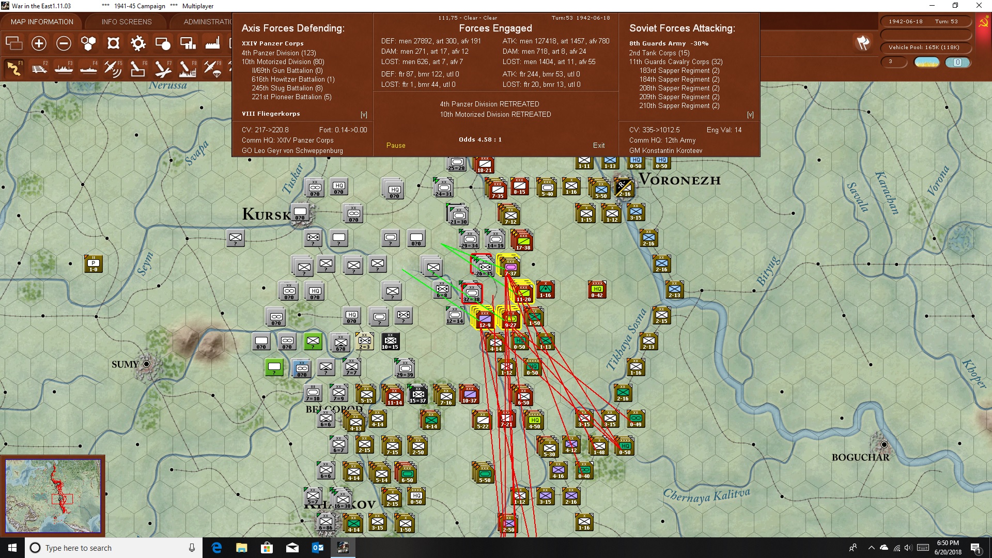Click Exit in the combat report
The image size is (992, 558).
pos(599,146)
